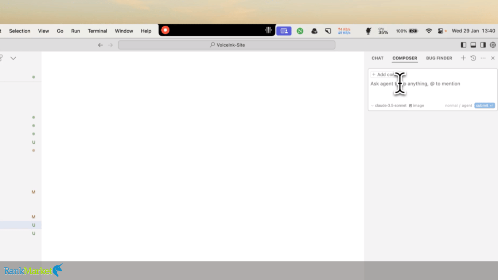Open the hat icon in the menu bar

click(x=314, y=31)
